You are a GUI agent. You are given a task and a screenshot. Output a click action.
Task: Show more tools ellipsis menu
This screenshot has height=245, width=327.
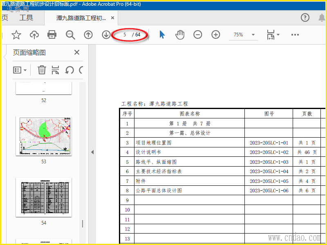pos(295,35)
